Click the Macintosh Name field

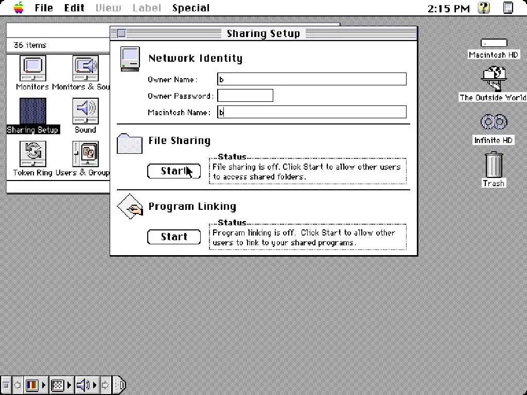click(x=311, y=112)
